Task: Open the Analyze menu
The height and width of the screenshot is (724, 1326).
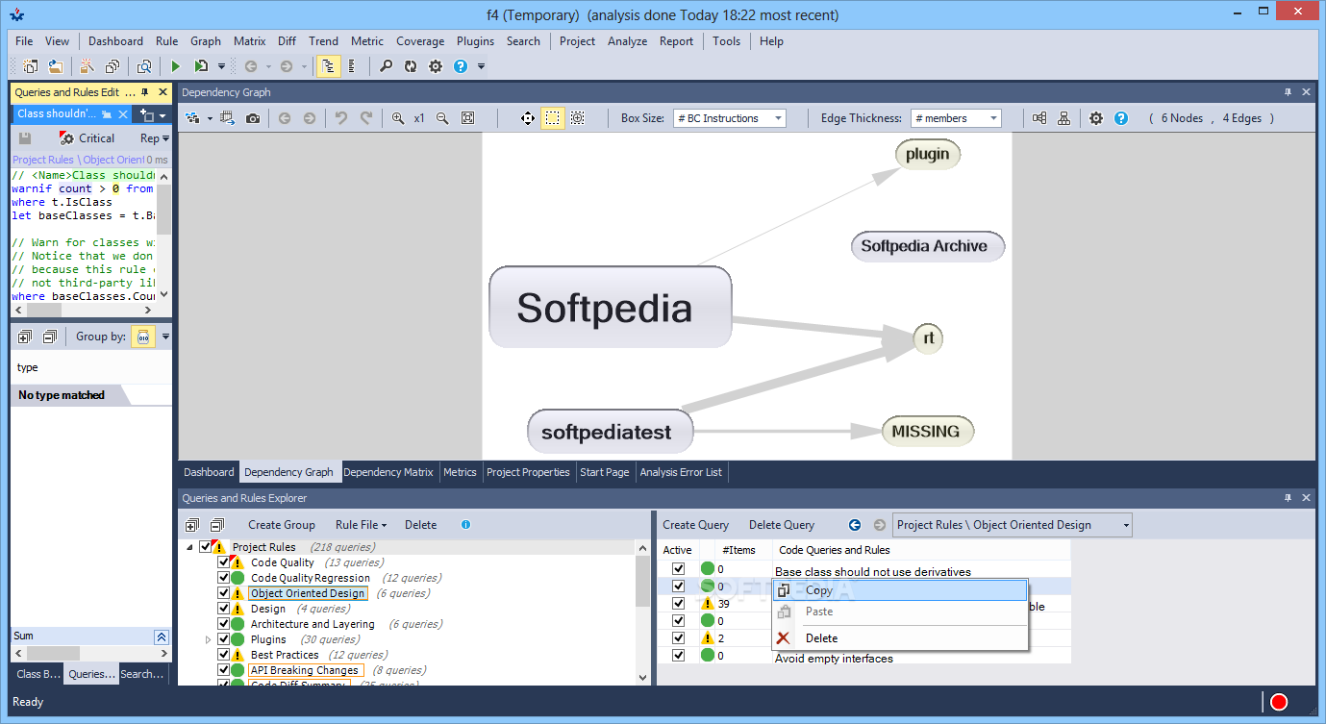Action: click(627, 41)
